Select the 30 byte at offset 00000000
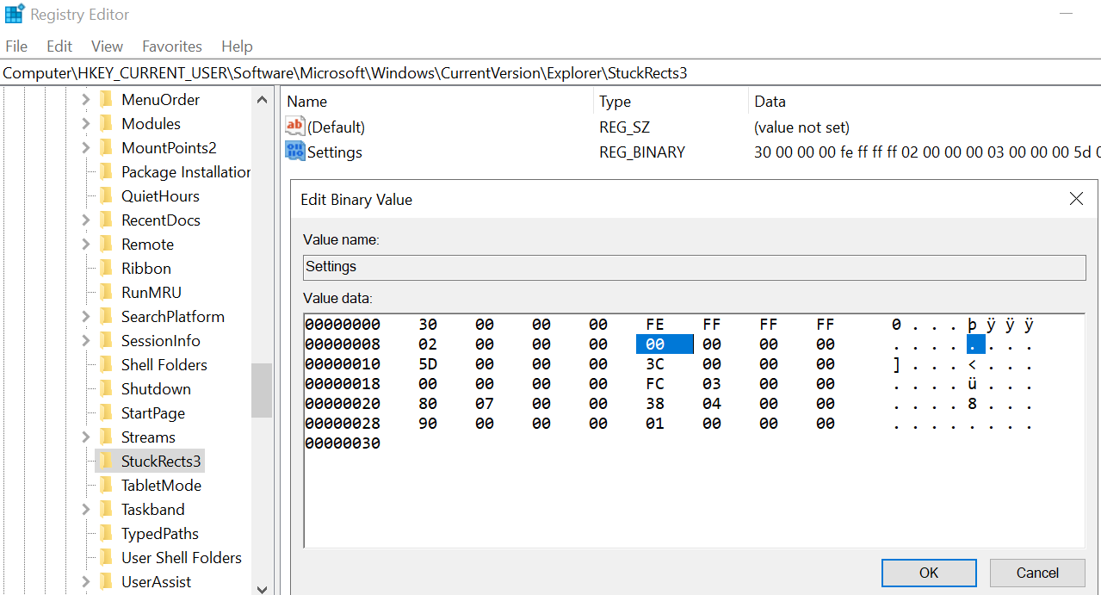This screenshot has height=595, width=1101. point(428,325)
